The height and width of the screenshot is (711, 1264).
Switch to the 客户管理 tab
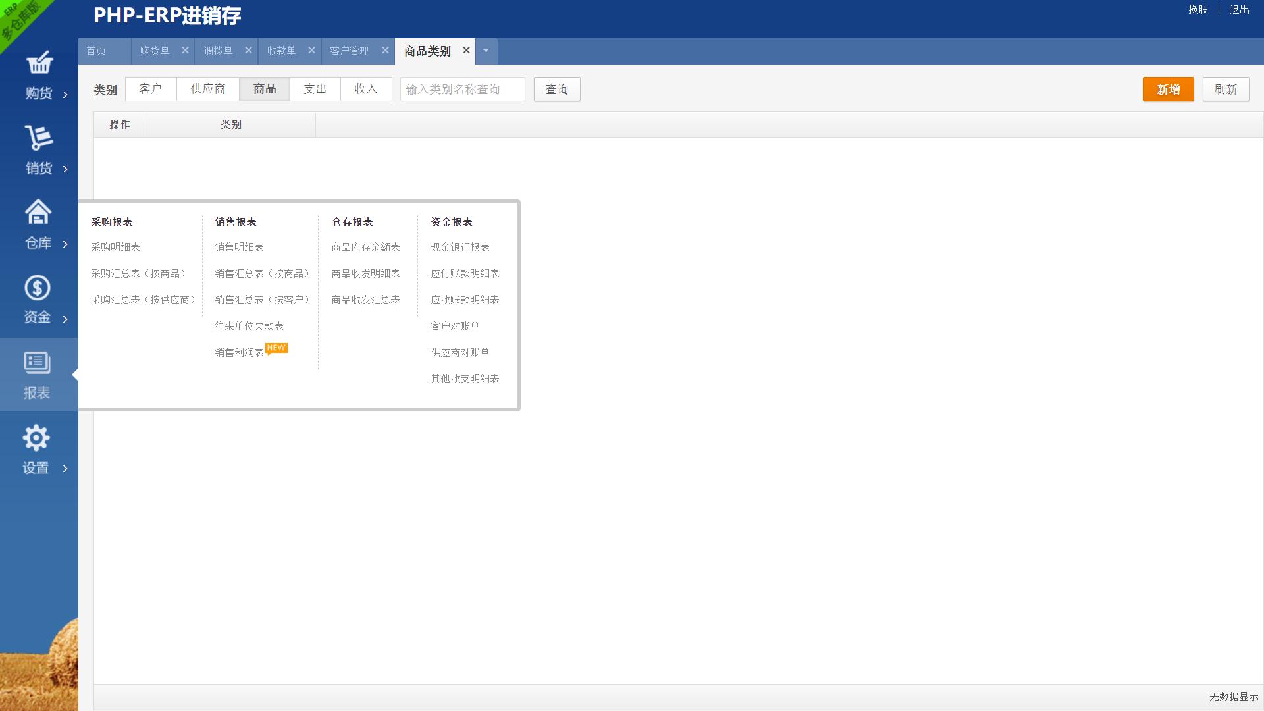350,50
